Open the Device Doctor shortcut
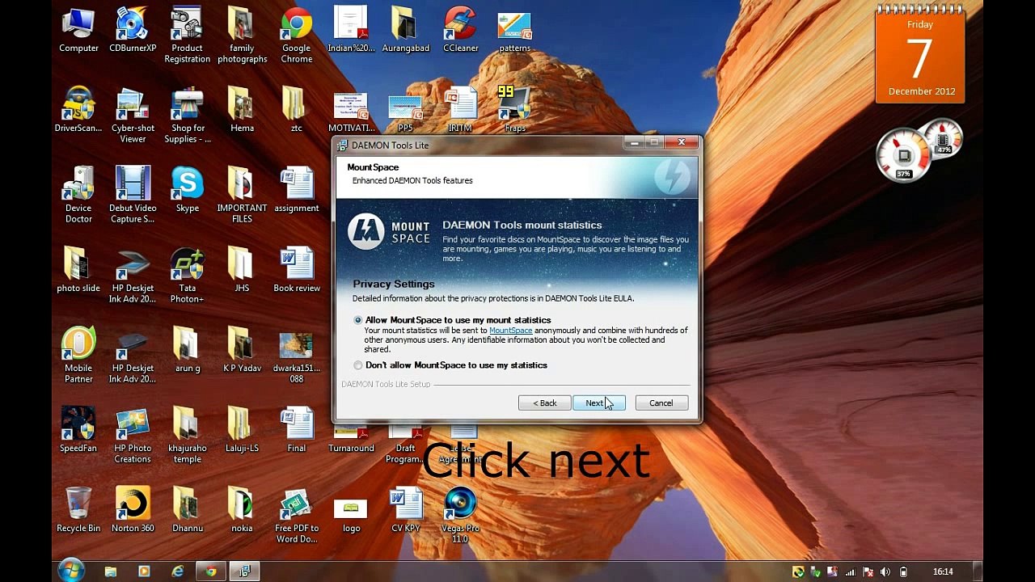The height and width of the screenshot is (582, 1035). tap(78, 195)
